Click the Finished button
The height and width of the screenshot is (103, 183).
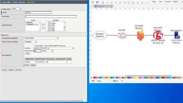click(18, 70)
